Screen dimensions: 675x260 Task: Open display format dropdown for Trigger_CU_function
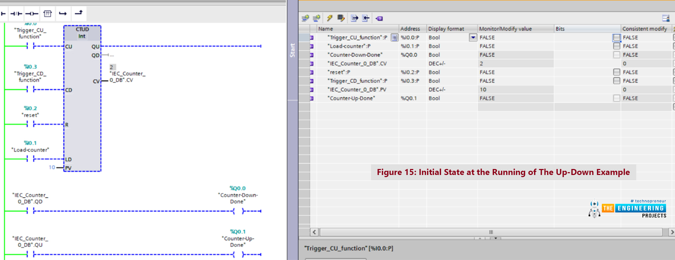(473, 37)
